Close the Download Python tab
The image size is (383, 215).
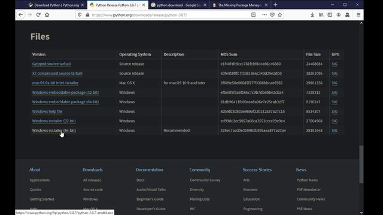point(83,5)
